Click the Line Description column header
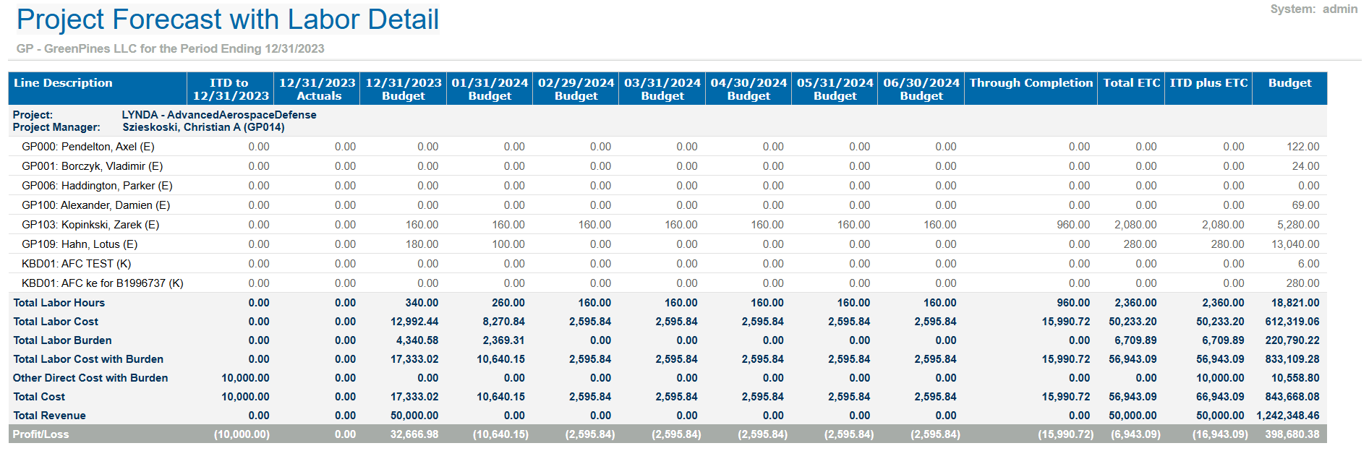1369x451 pixels. click(63, 83)
